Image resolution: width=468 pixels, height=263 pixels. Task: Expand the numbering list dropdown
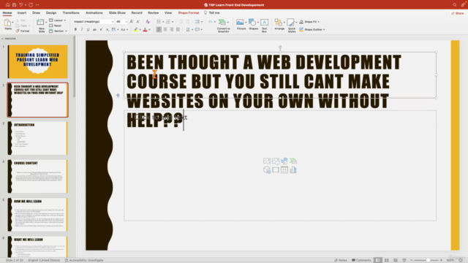pos(173,22)
